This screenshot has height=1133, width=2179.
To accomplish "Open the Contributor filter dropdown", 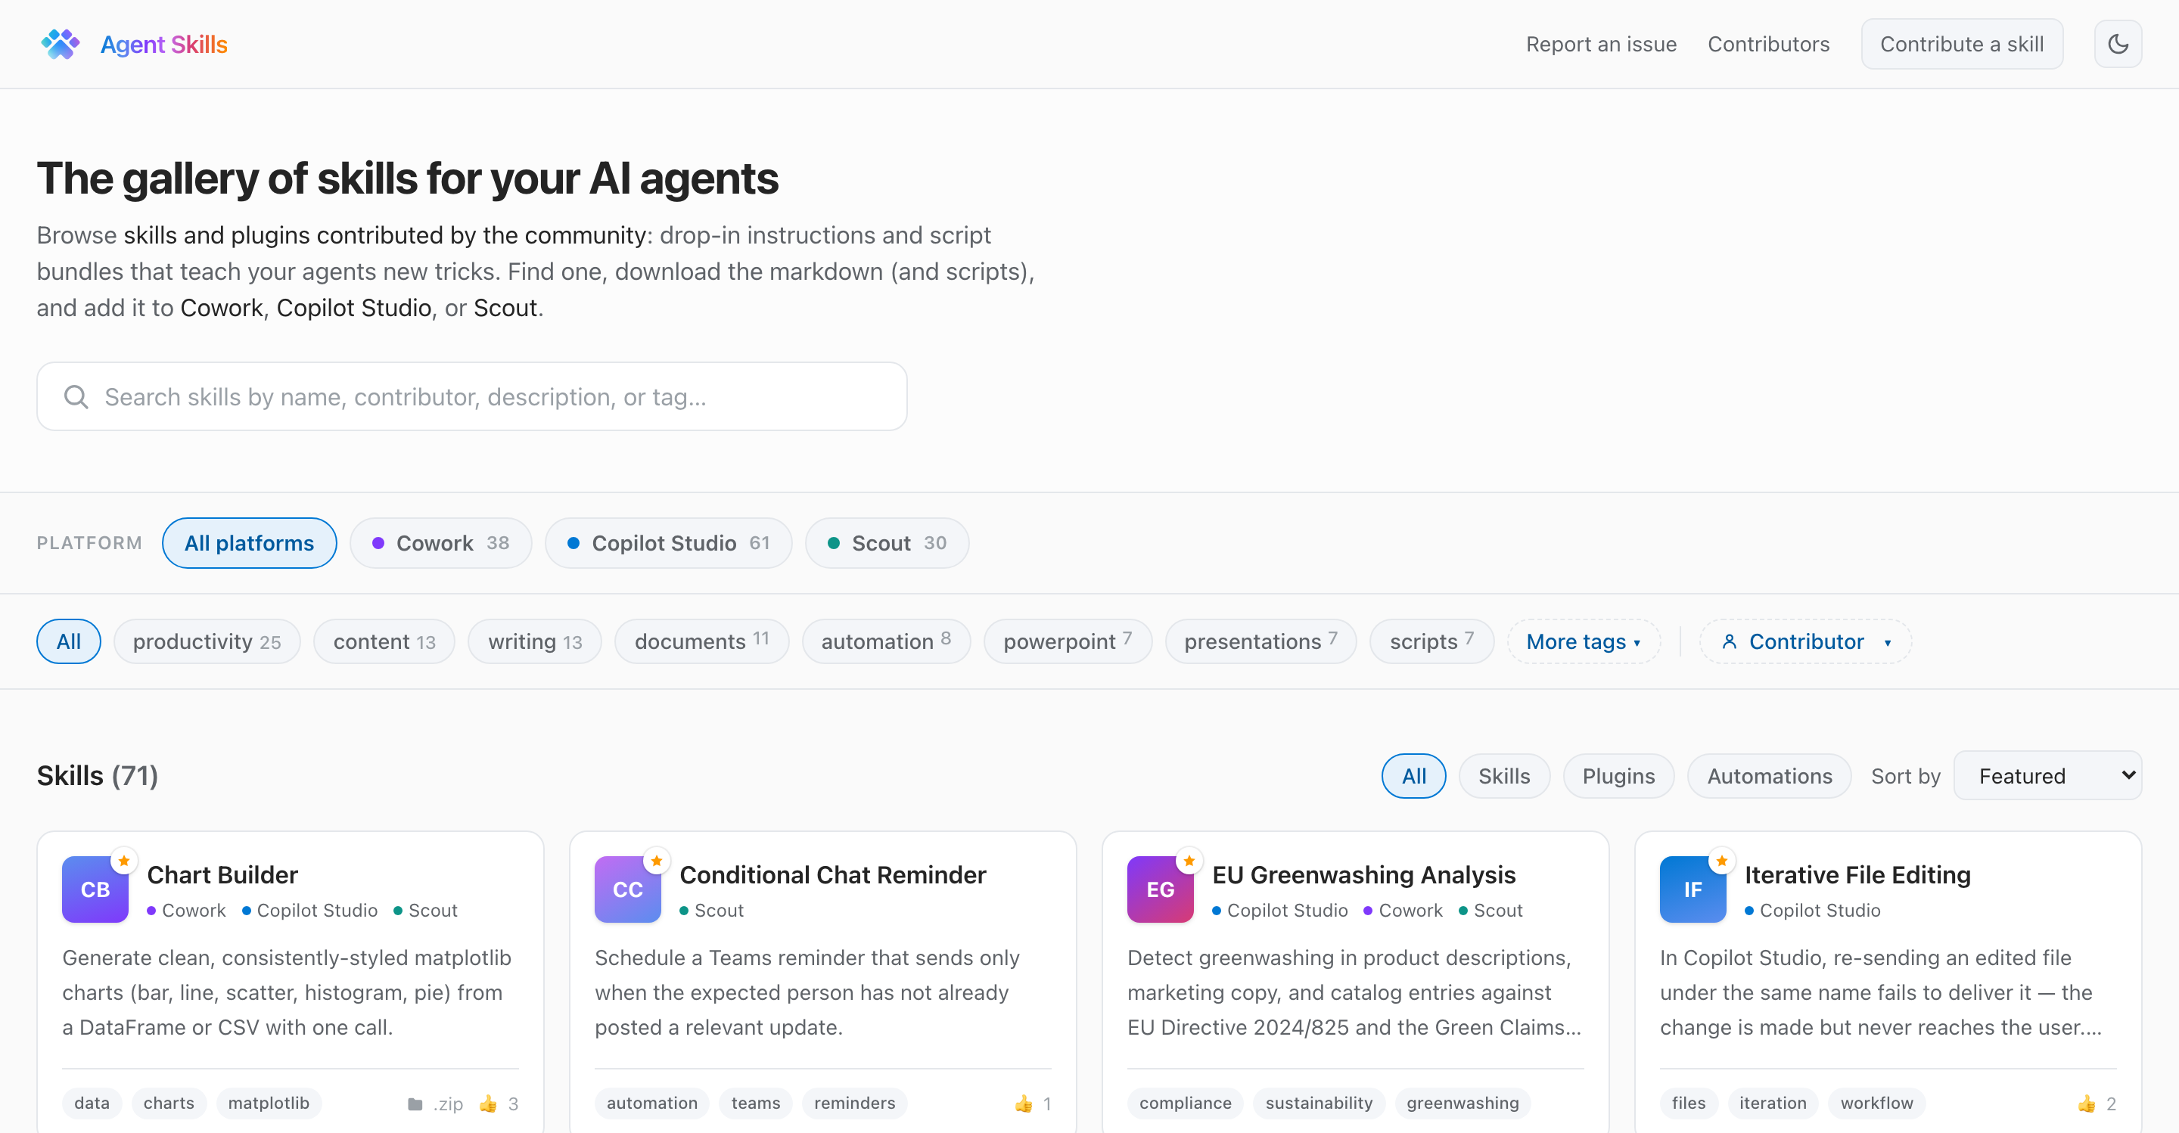I will 1805,641.
